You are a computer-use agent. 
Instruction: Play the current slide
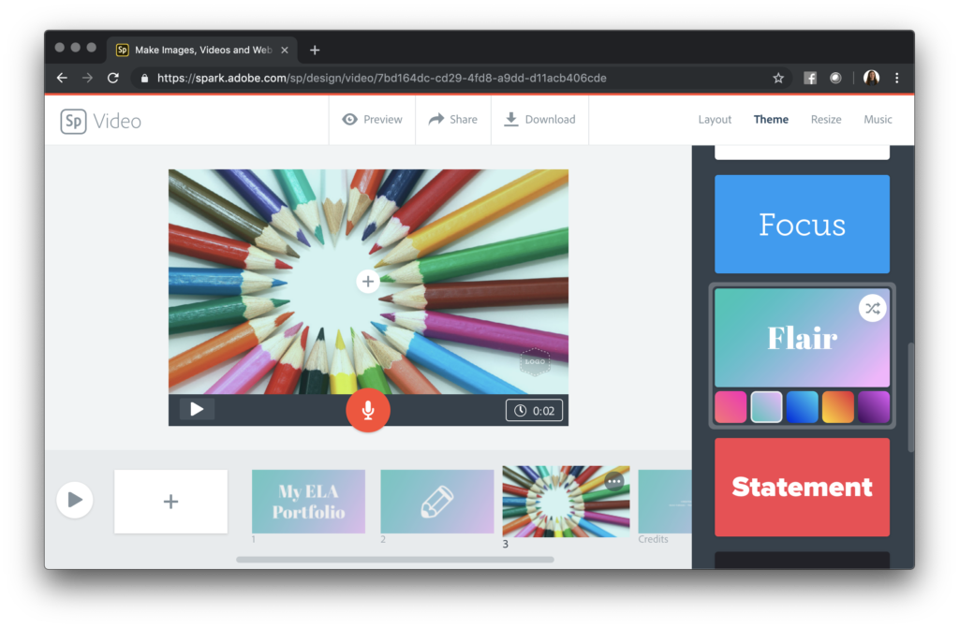197,409
